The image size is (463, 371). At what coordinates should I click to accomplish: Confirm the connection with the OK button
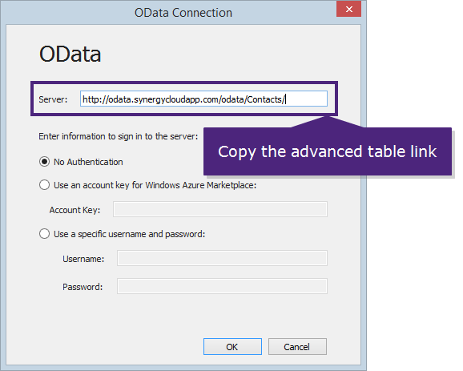point(232,347)
